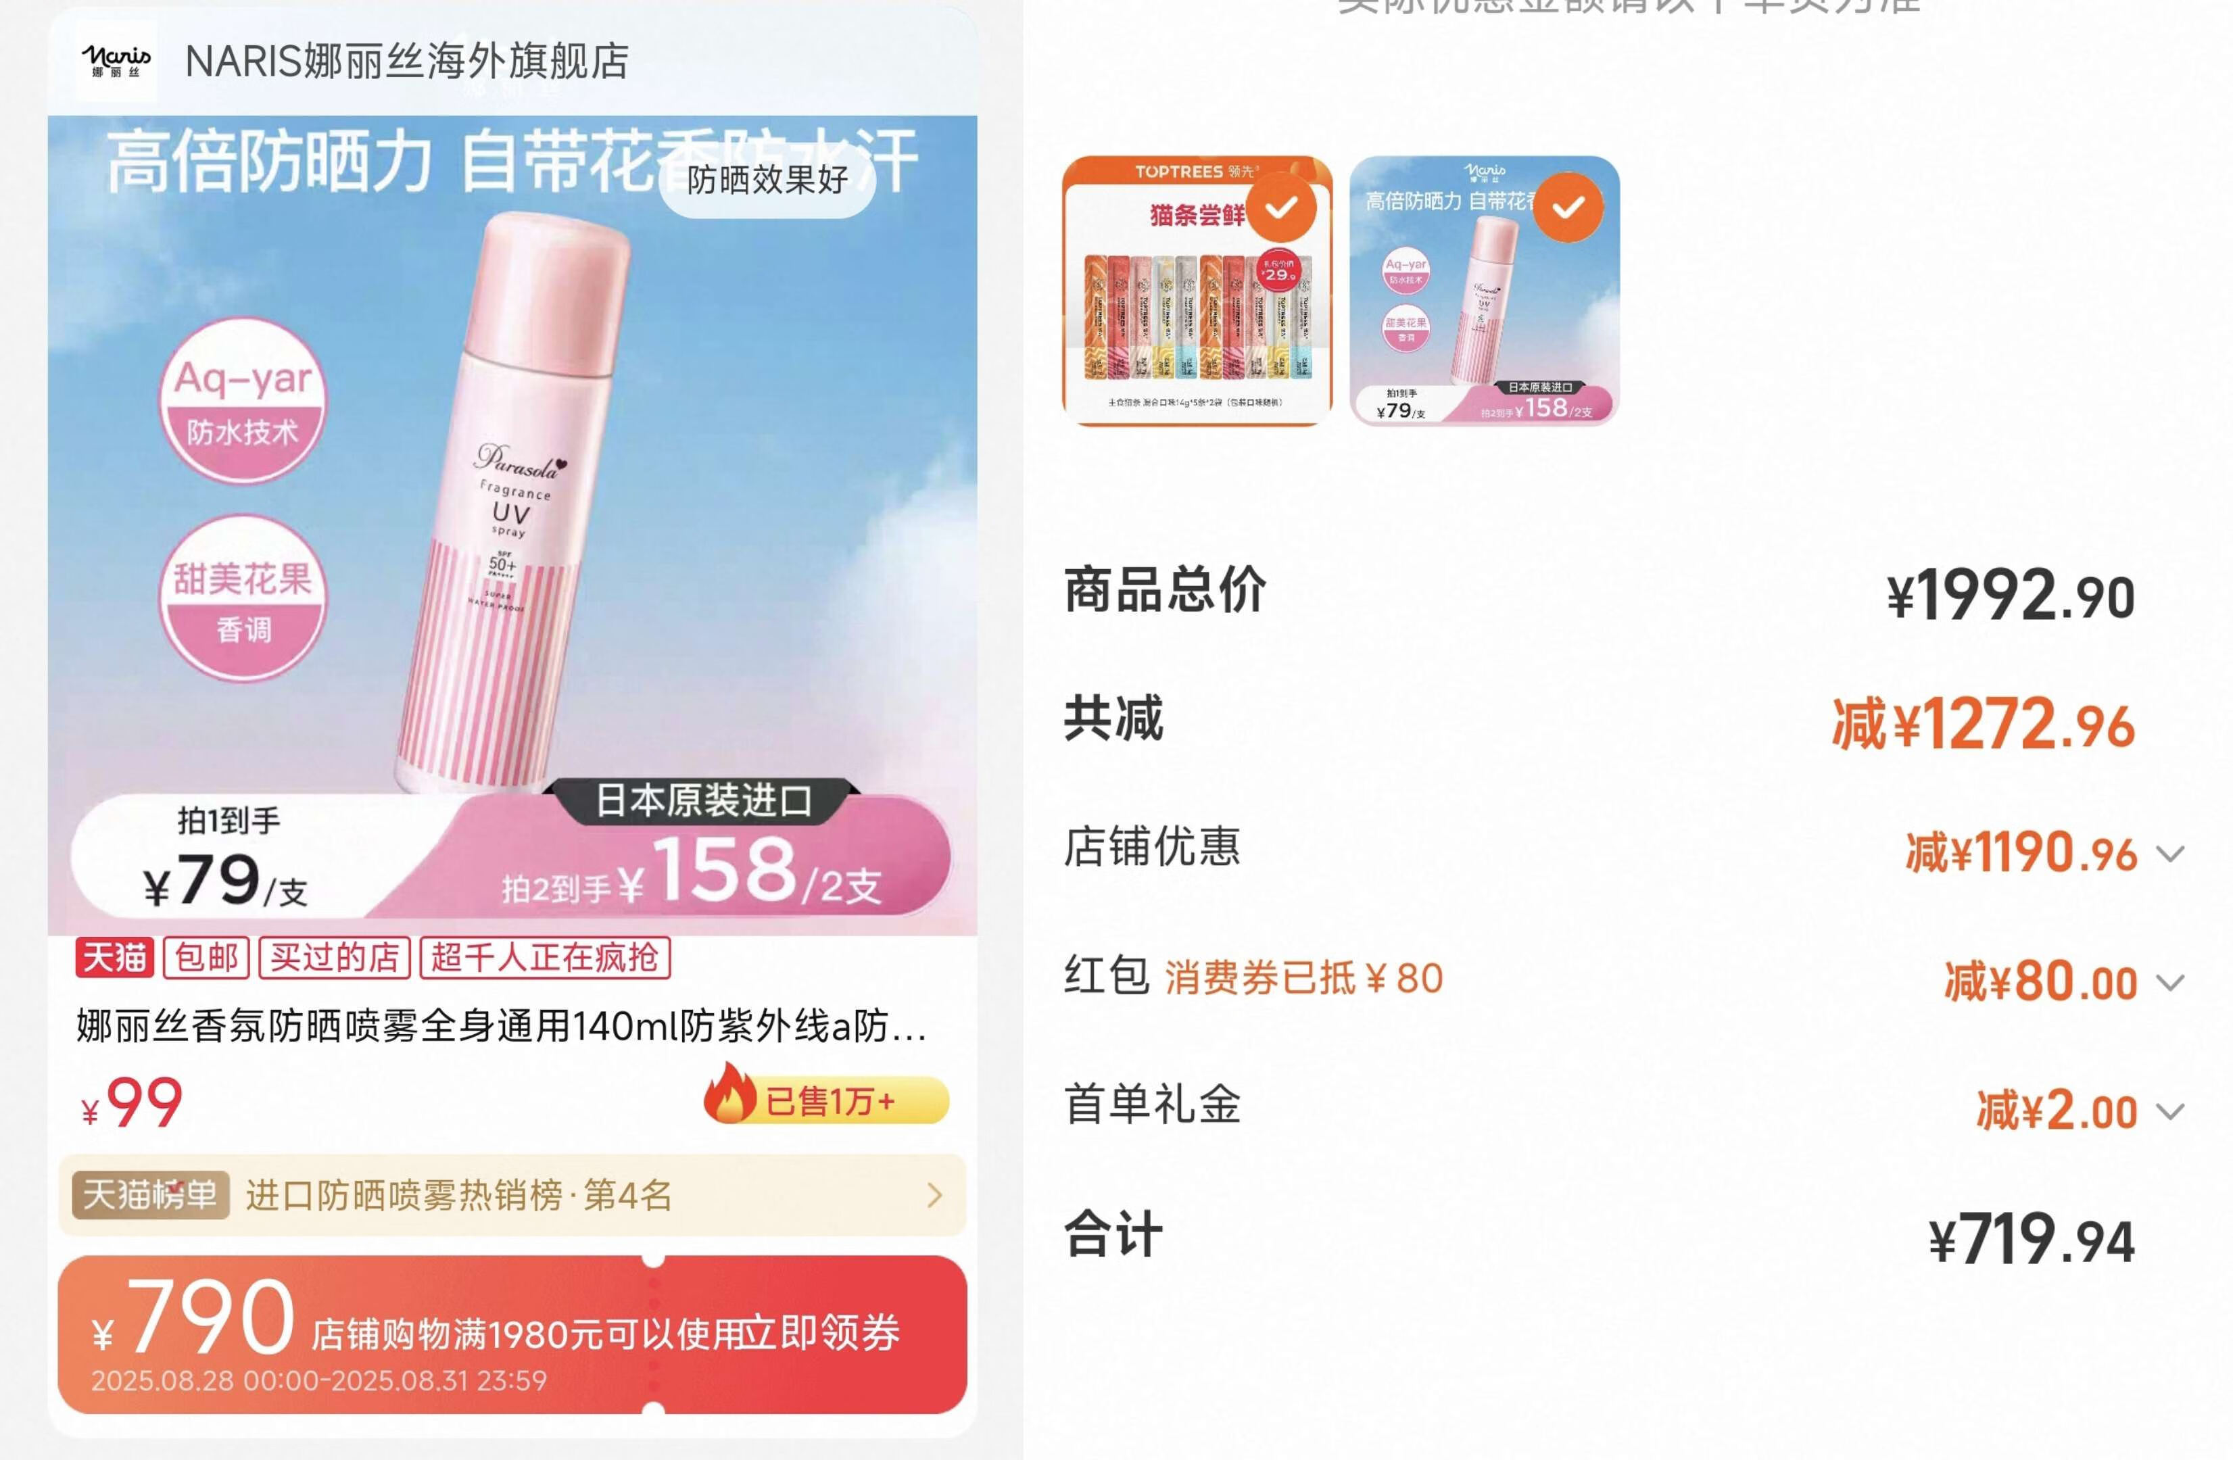Viewport: 2233px width, 1460px height.
Task: Open the NARIS娜丽丝海外旗舰店 store link
Action: pyautogui.click(x=407, y=61)
